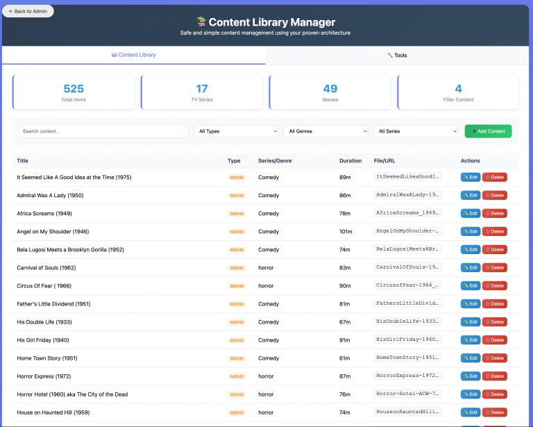Edit the His Girl Friday (1940) row
Image resolution: width=533 pixels, height=427 pixels.
pyautogui.click(x=470, y=340)
